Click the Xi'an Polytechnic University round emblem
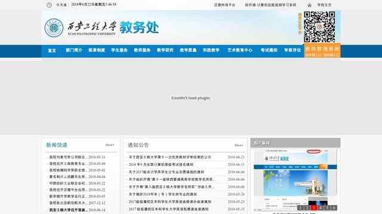 click(54, 28)
